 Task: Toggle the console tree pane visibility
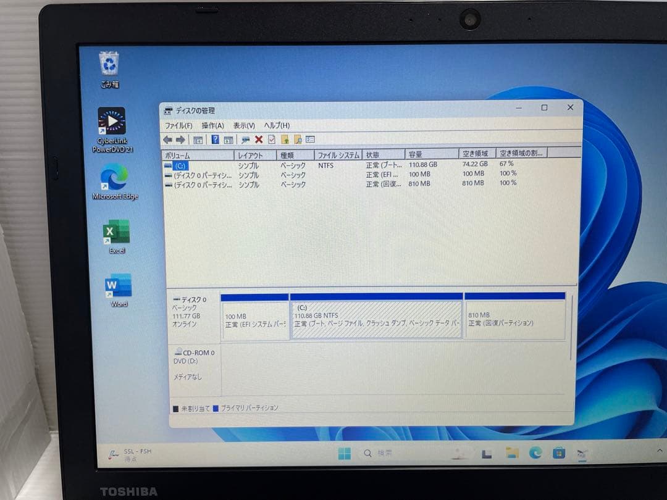click(198, 140)
